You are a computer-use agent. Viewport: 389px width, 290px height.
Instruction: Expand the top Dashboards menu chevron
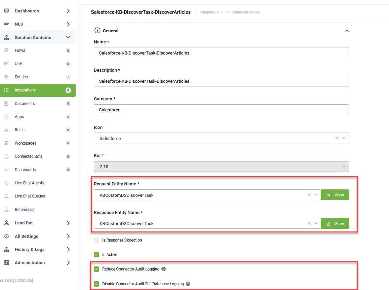(68, 11)
